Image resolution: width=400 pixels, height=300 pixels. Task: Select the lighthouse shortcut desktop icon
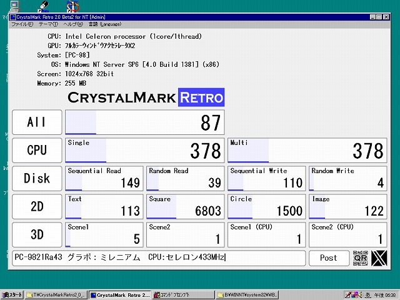click(x=72, y=6)
